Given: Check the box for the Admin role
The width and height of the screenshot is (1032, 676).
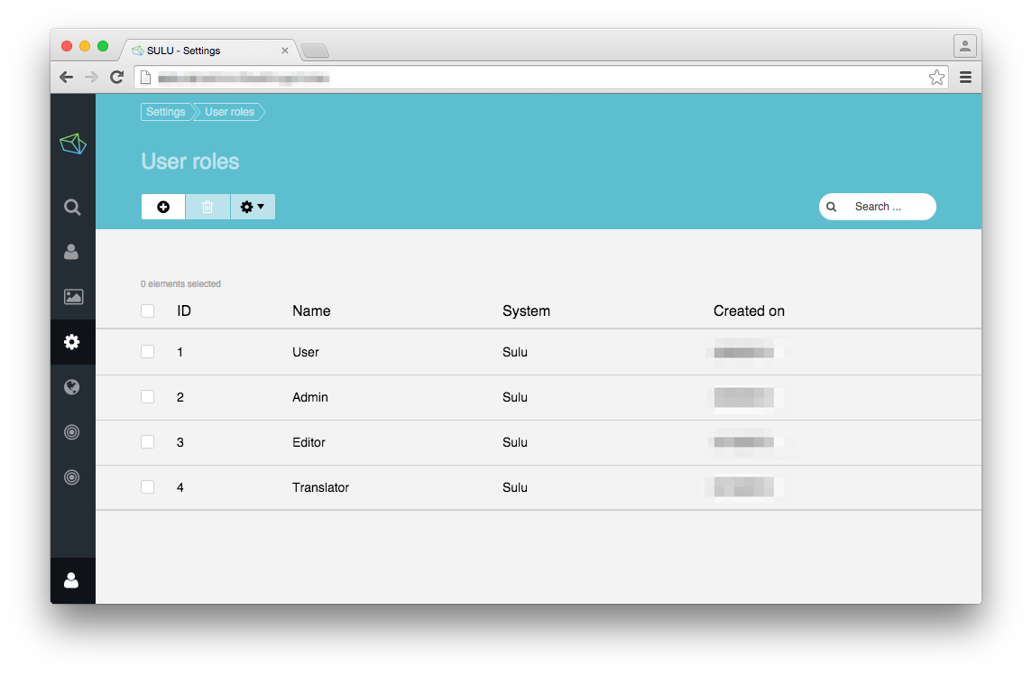Looking at the screenshot, I should coord(147,397).
